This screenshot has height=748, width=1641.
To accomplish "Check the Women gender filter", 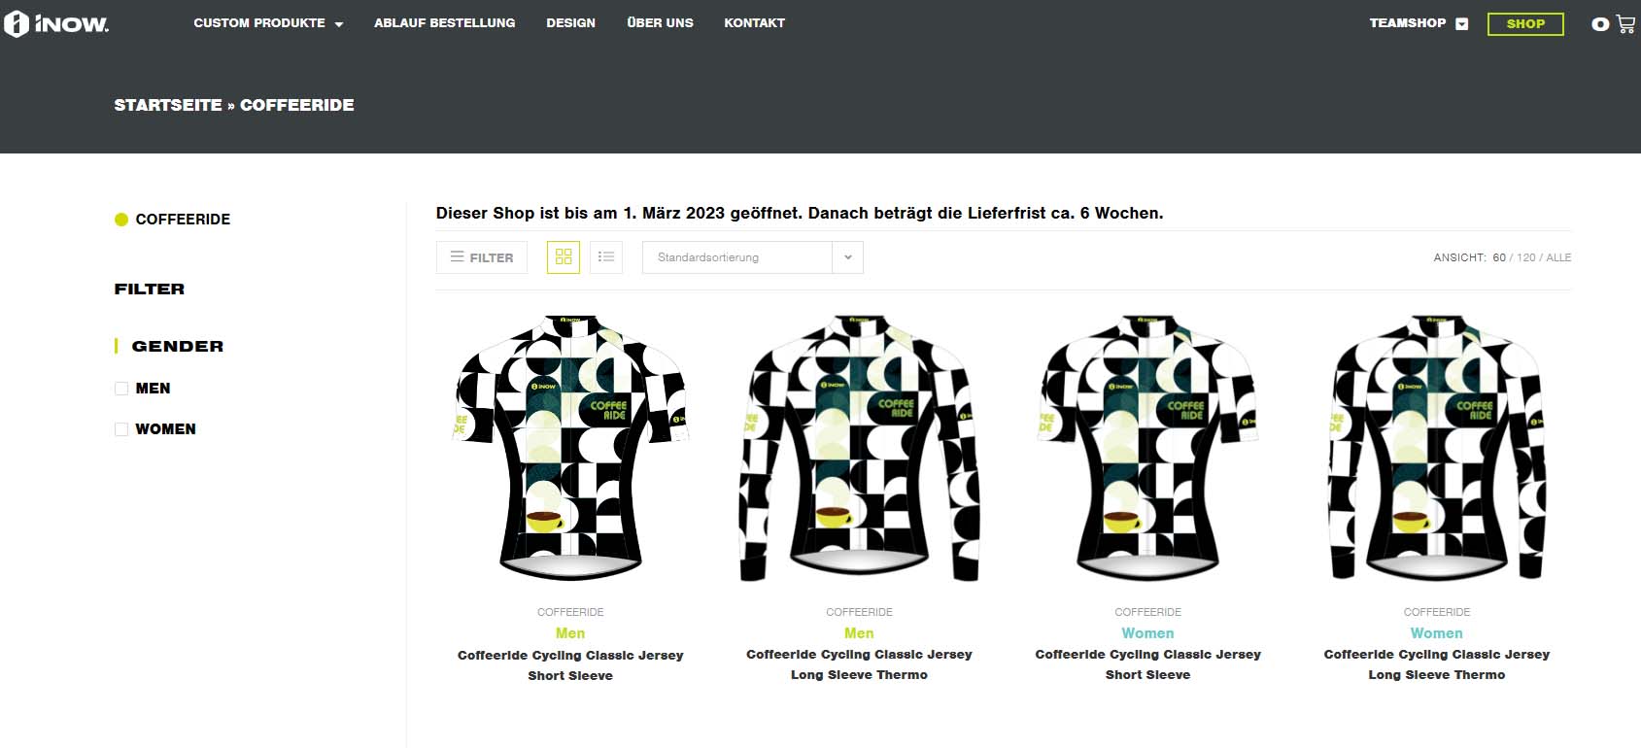I will point(121,429).
